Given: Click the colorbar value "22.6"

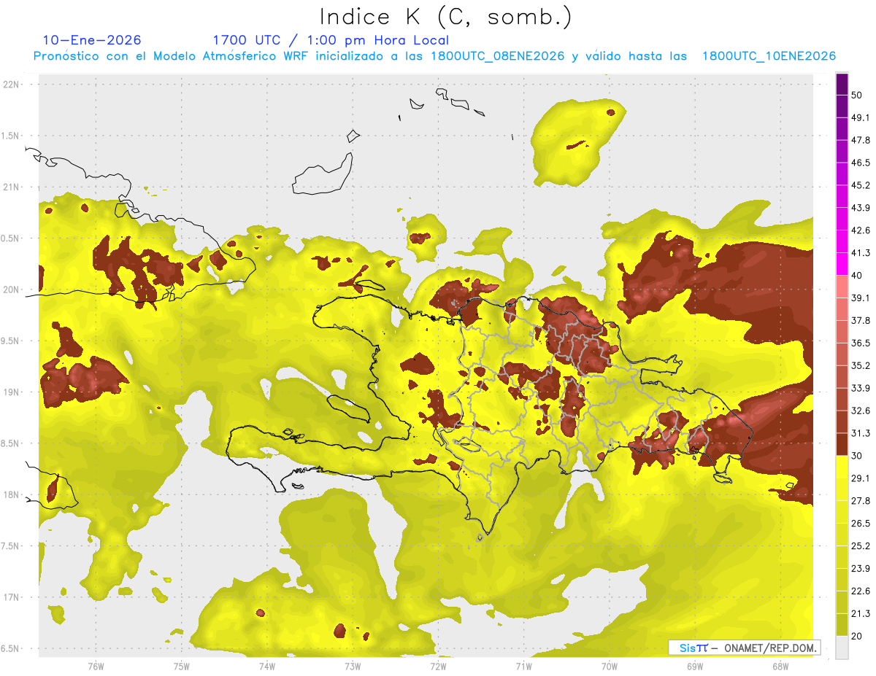Looking at the screenshot, I should pyautogui.click(x=861, y=591).
